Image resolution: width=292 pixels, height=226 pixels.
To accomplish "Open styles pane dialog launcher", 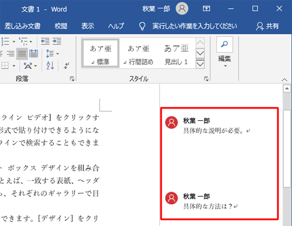I will (206, 79).
